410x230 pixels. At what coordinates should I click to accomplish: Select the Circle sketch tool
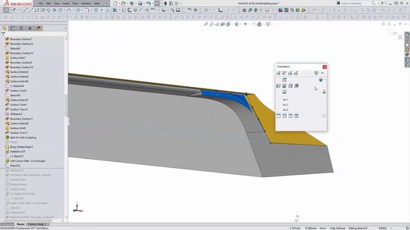click(60, 10)
